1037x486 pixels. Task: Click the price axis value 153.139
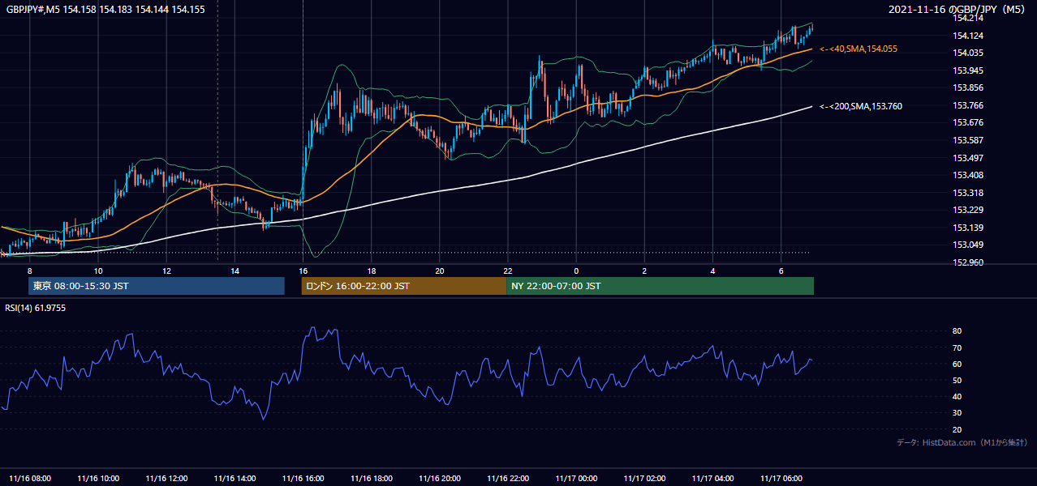pyautogui.click(x=968, y=228)
